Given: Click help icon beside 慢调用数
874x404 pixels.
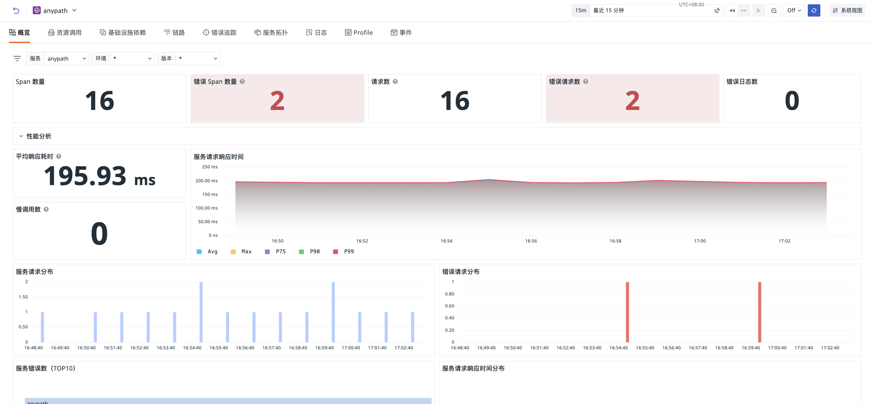Looking at the screenshot, I should (x=46, y=209).
